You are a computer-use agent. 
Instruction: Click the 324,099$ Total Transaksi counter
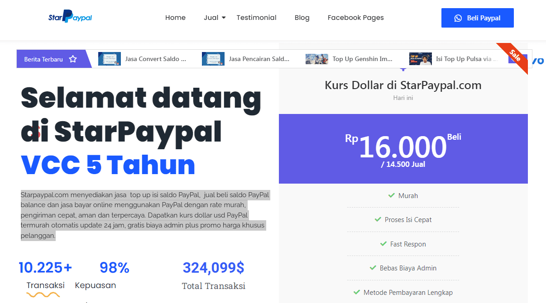(214, 276)
